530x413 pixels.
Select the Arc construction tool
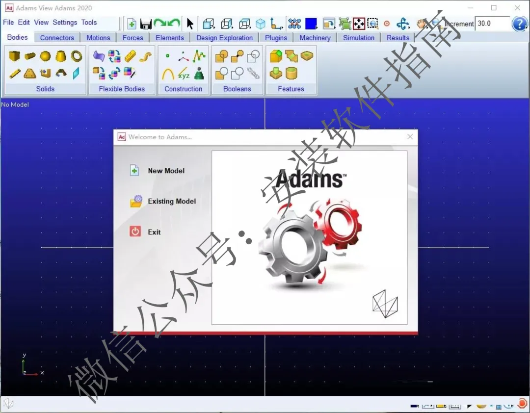(168, 74)
